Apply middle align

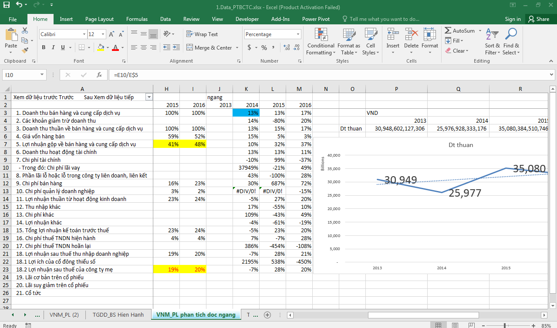coord(143,34)
